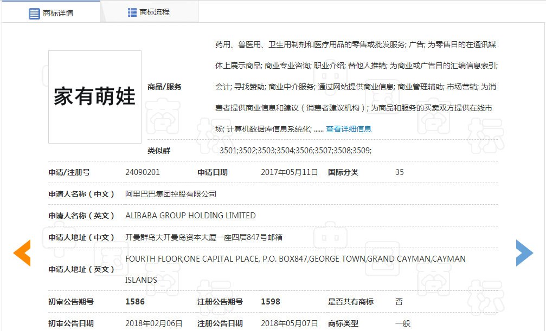Click the description line starting 会计; 寻找赞助
Screen dimensions: 546x331
pyautogui.click(x=356, y=87)
